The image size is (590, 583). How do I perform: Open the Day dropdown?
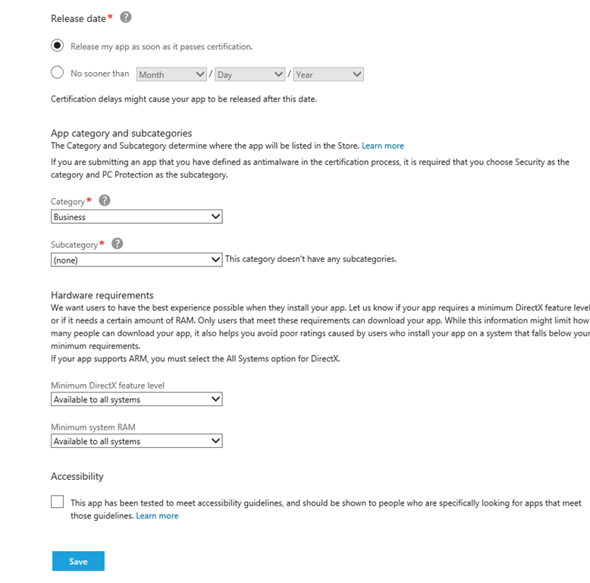coord(249,74)
